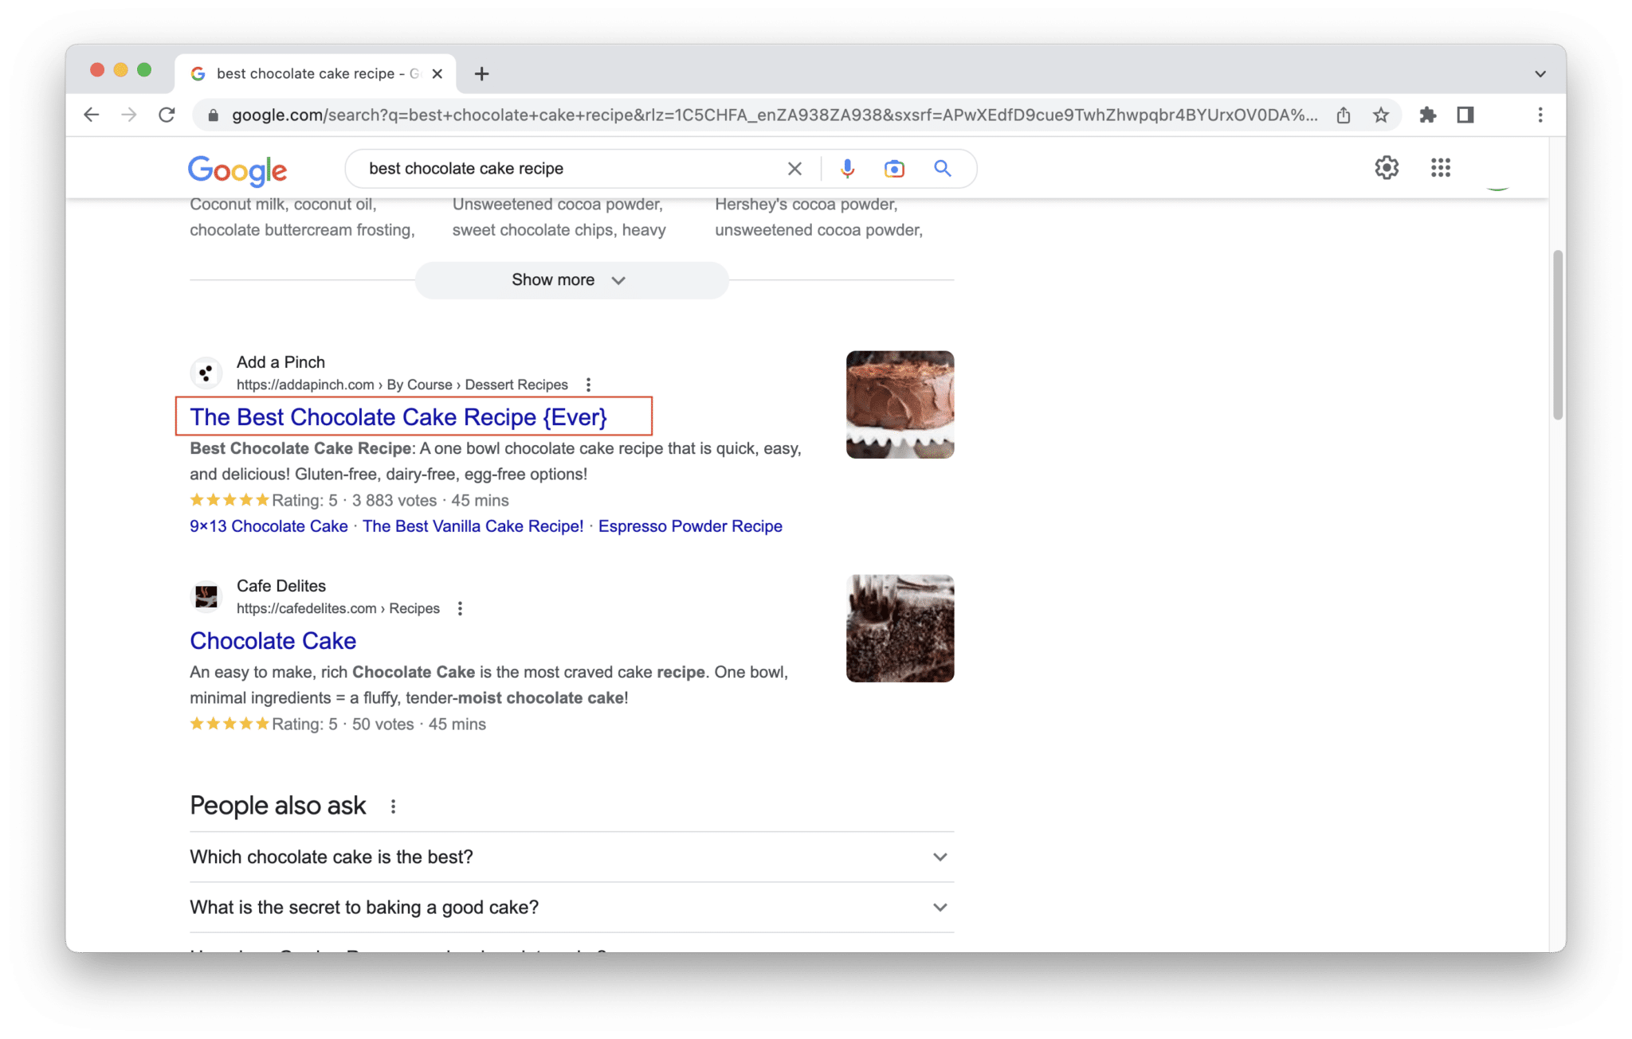Image resolution: width=1632 pixels, height=1039 pixels.
Task: Open Google Lens image search
Action: click(894, 168)
